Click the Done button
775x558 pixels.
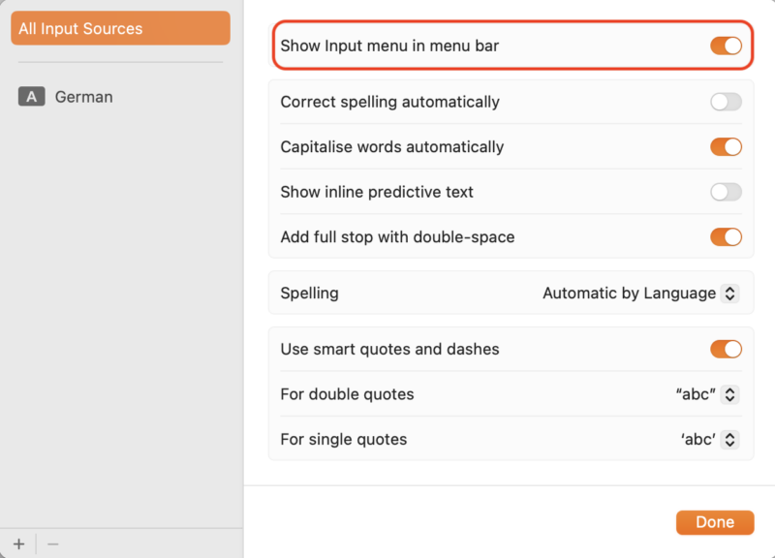pos(715,522)
